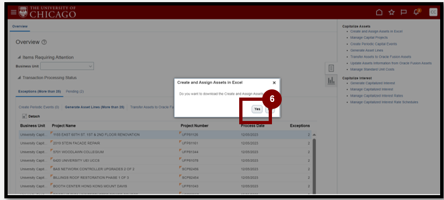The width and height of the screenshot is (444, 200).
Task: Click project number UFP81126
Action: [190, 135]
